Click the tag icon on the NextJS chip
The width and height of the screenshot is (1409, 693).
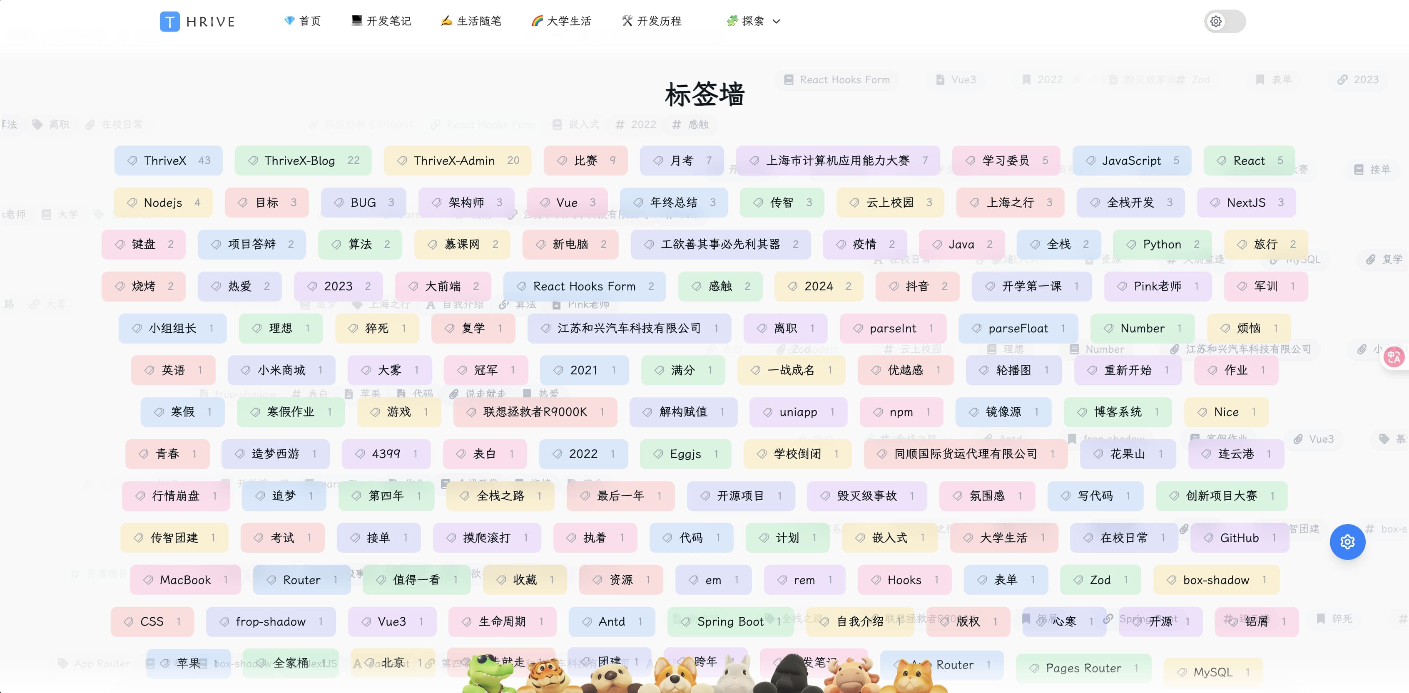pos(1214,203)
